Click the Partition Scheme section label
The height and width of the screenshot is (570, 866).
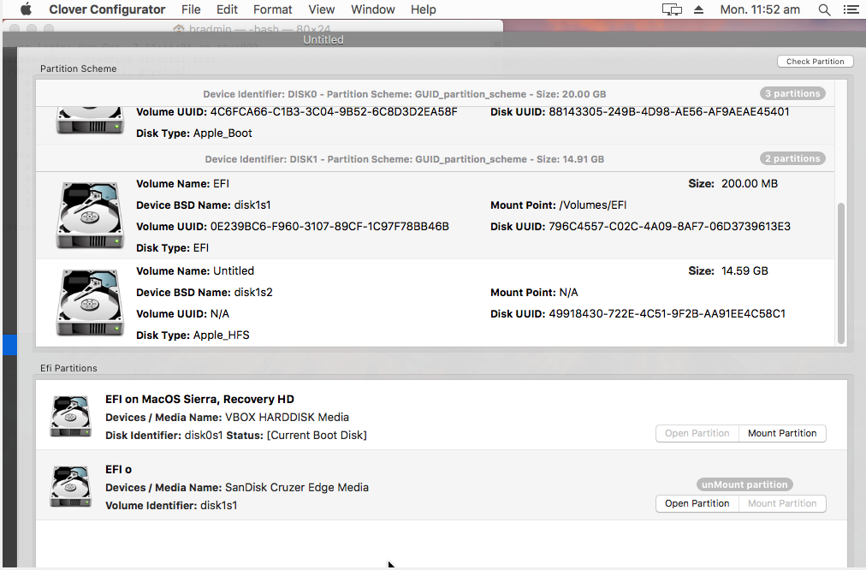79,68
